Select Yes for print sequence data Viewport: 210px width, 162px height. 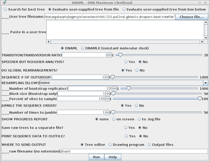click(x=127, y=136)
